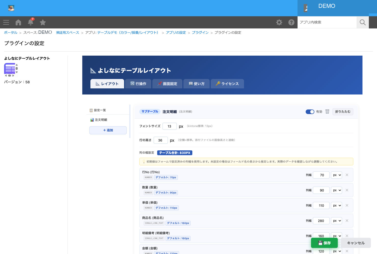
Task: Open unit dropdown for 単価 width
Action: [336, 205]
